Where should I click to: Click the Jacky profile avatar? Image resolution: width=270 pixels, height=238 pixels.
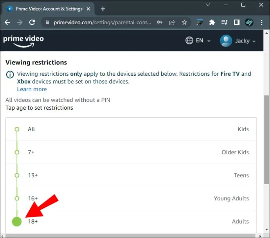click(226, 41)
